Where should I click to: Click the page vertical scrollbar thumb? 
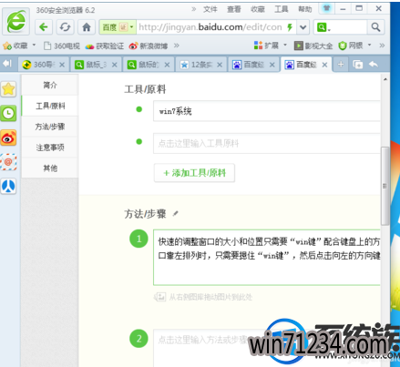tap(385, 186)
